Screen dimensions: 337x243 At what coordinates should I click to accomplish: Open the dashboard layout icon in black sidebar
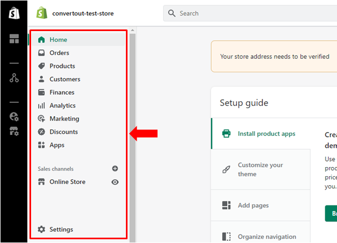[14, 39]
